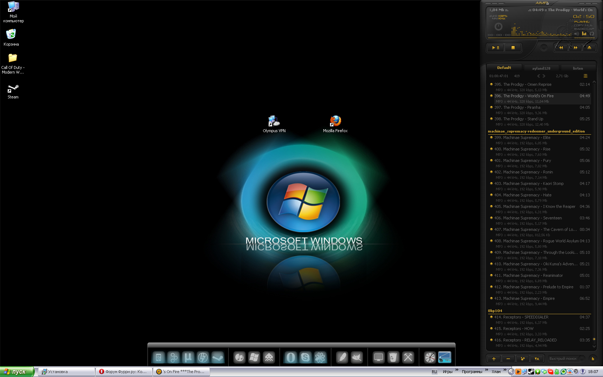Image resolution: width=603 pixels, height=377 pixels.
Task: Toggle the equalizer icon in AIMP display
Action: tap(584, 34)
